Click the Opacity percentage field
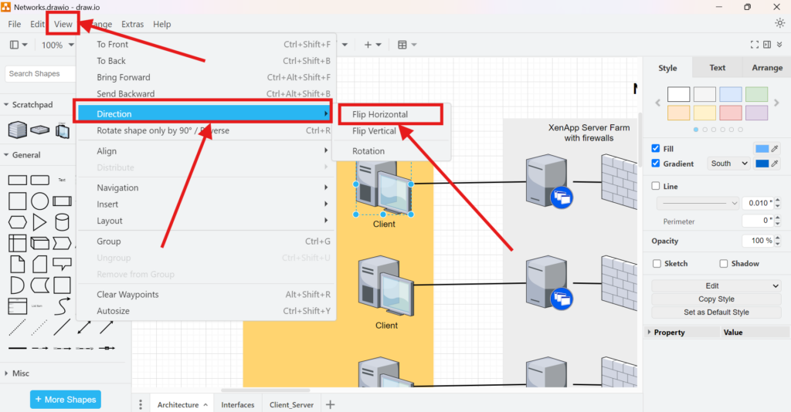The width and height of the screenshot is (791, 412). [x=758, y=241]
